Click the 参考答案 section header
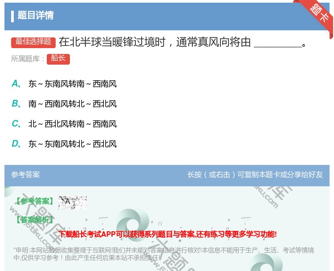Image resolution: width=334 pixels, height=271 pixels. (x=25, y=175)
